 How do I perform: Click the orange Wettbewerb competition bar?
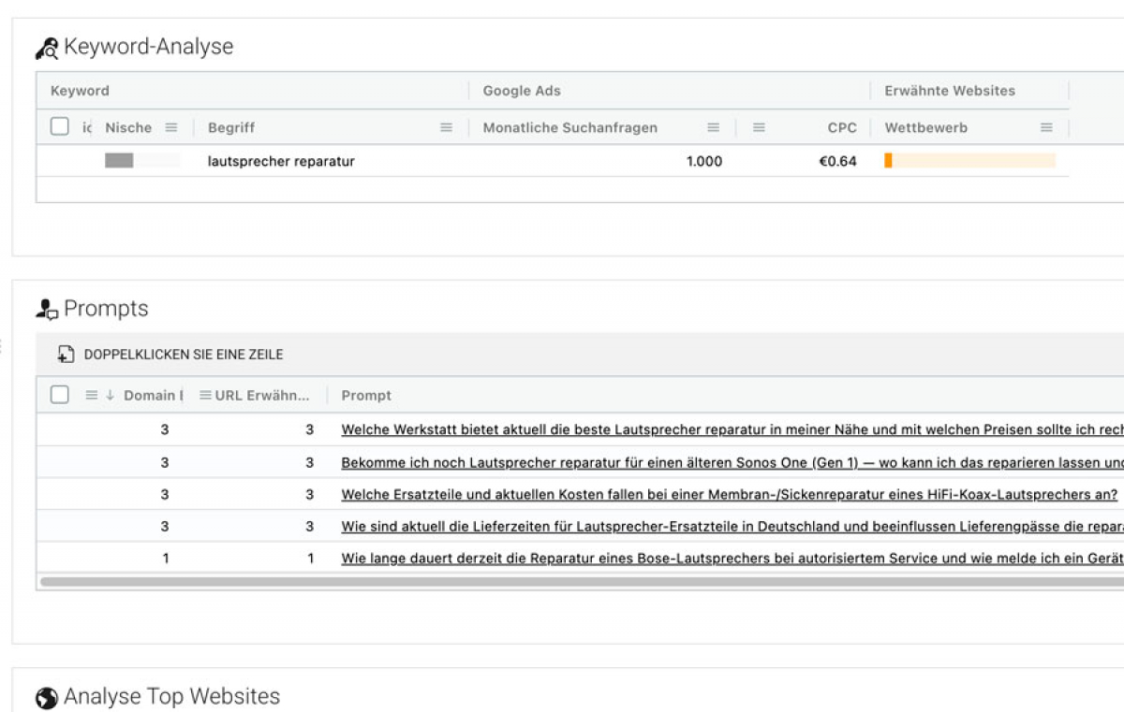(888, 161)
